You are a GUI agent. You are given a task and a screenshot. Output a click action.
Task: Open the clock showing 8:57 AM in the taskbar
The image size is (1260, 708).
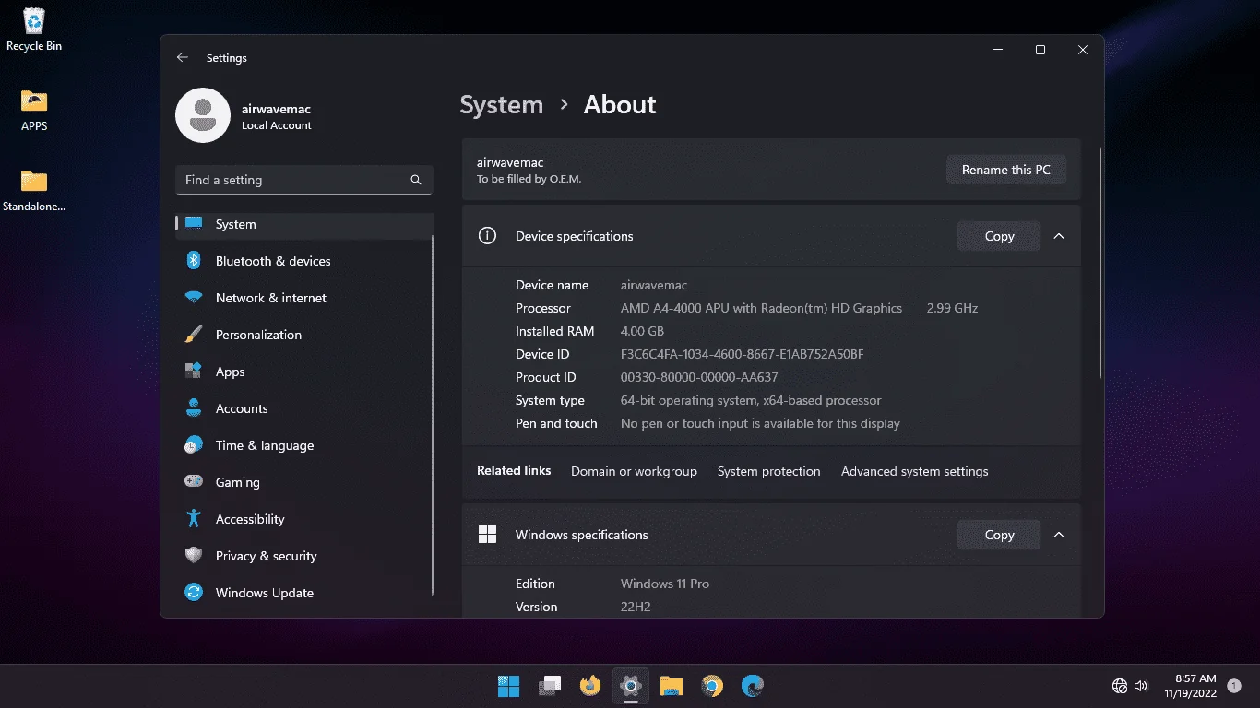[x=1189, y=686]
